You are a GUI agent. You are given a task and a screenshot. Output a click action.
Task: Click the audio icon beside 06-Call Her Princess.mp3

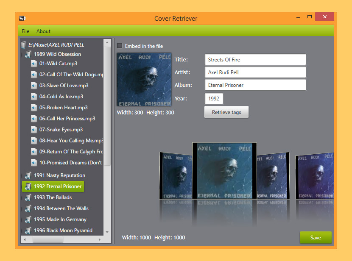[34, 118]
